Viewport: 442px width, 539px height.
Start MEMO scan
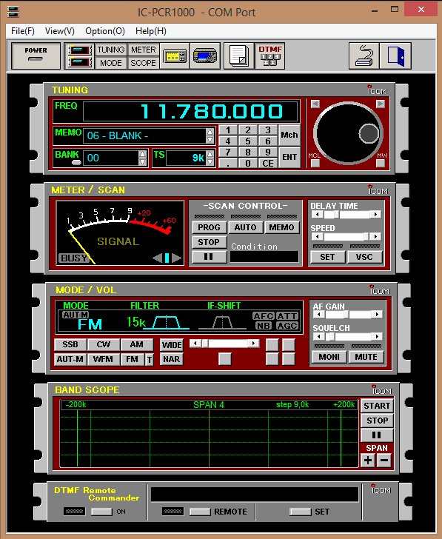(x=281, y=227)
